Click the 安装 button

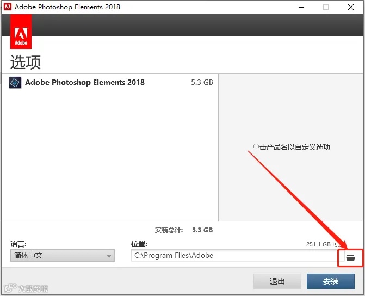click(331, 281)
